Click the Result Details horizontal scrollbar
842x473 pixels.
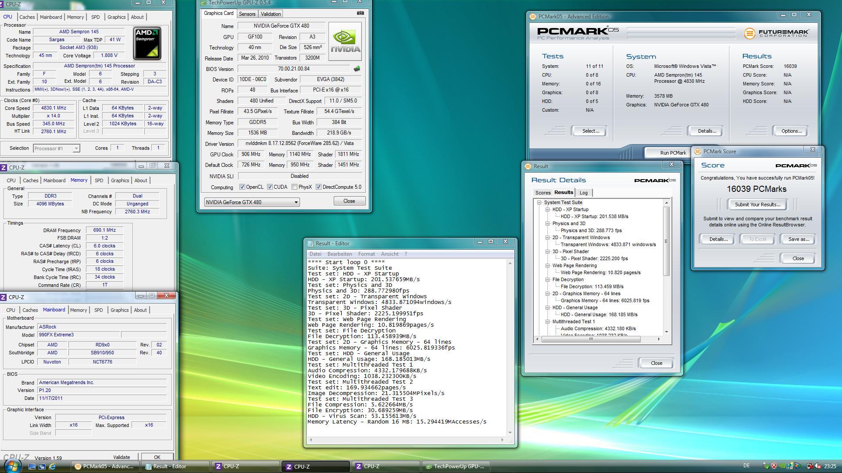pyautogui.click(x=597, y=339)
